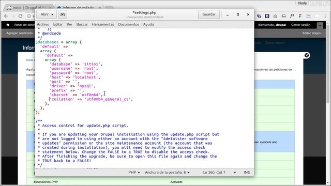
Task: Open the Buscar menu
Action: [82, 24]
